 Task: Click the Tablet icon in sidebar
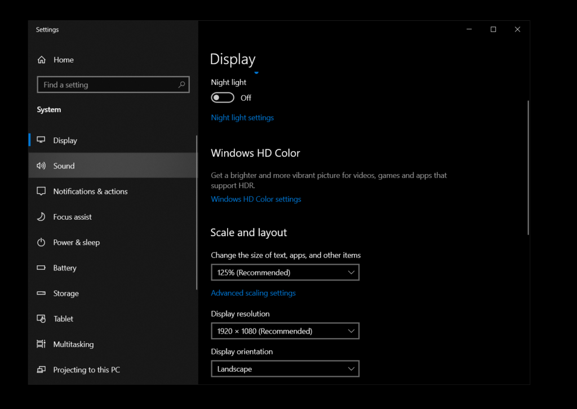tap(41, 319)
